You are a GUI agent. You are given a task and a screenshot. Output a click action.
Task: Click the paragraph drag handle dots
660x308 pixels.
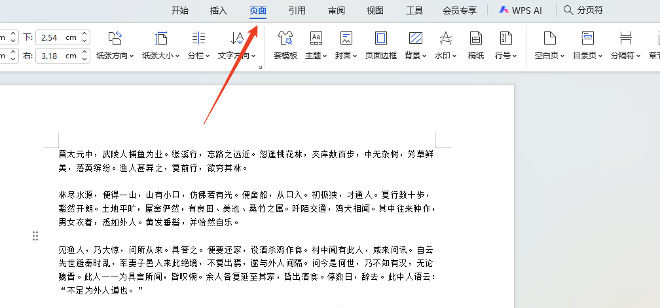(x=35, y=236)
